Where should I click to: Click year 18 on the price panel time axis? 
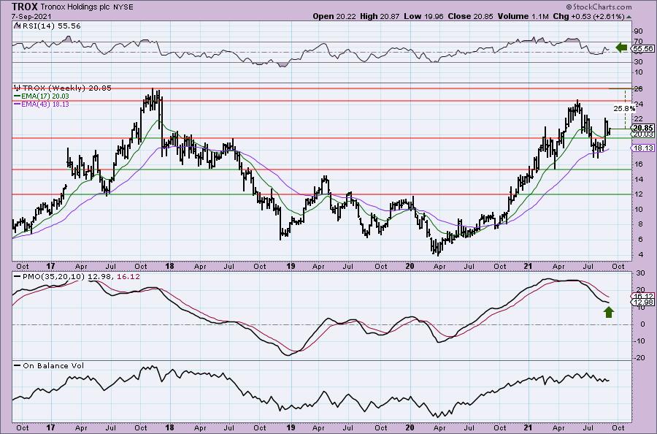click(x=169, y=266)
